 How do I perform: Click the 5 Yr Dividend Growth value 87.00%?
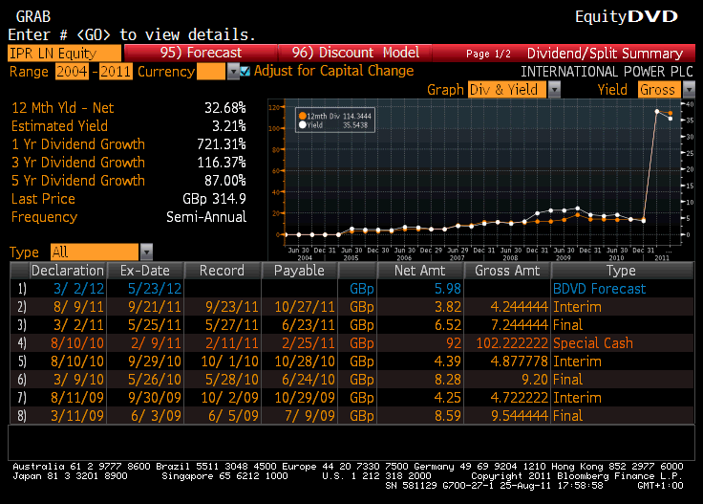225,181
